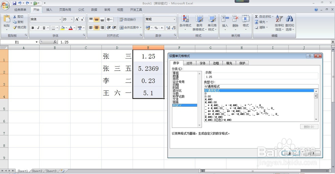This screenshot has width=335, height=174.
Task: Center text horizontally
Action: (96, 27)
